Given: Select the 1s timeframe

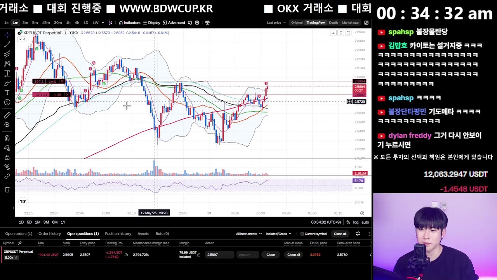Looking at the screenshot, I should click(x=6, y=23).
